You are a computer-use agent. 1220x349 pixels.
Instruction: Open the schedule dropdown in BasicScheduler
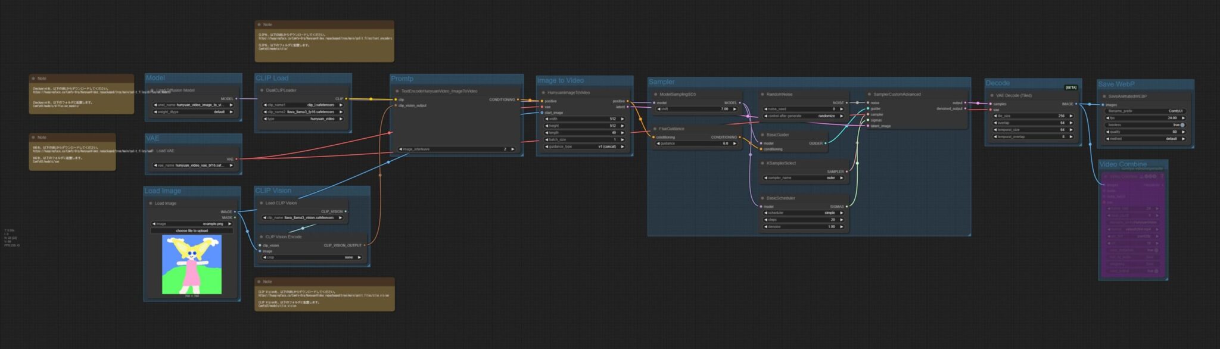[802, 213]
